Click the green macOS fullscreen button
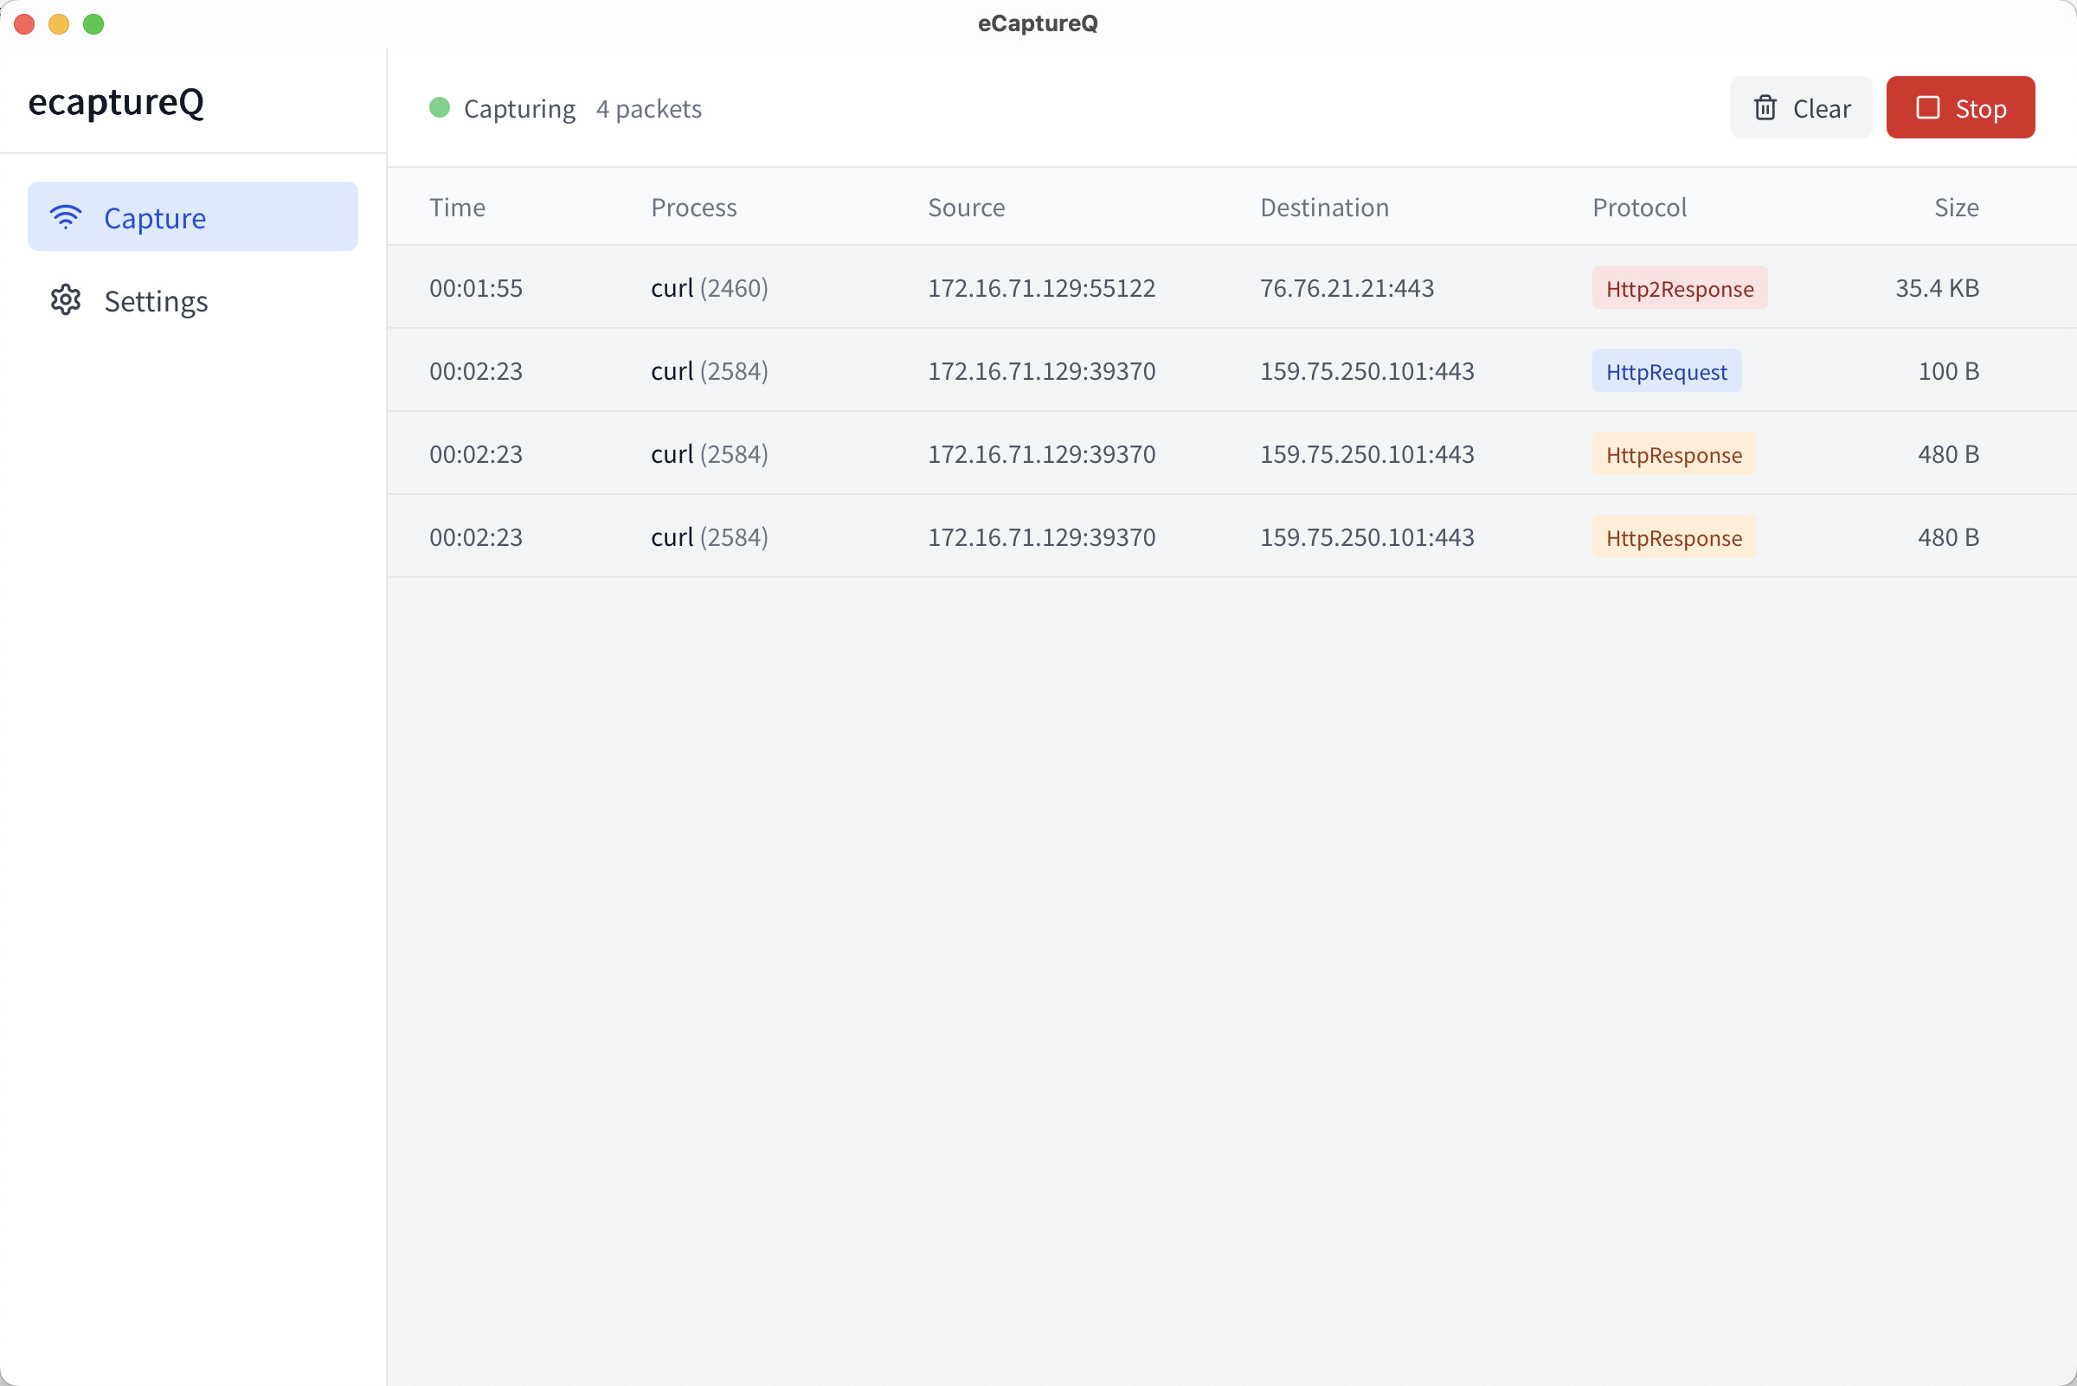The image size is (2077, 1386). [93, 24]
